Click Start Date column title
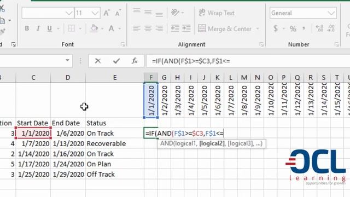350x197 pixels. point(33,123)
